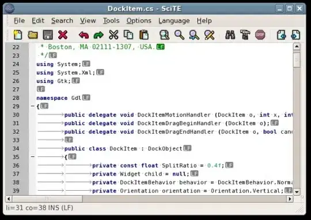The width and height of the screenshot is (311, 220).
Task: Go to previous buffer icon
Action: (281, 35)
